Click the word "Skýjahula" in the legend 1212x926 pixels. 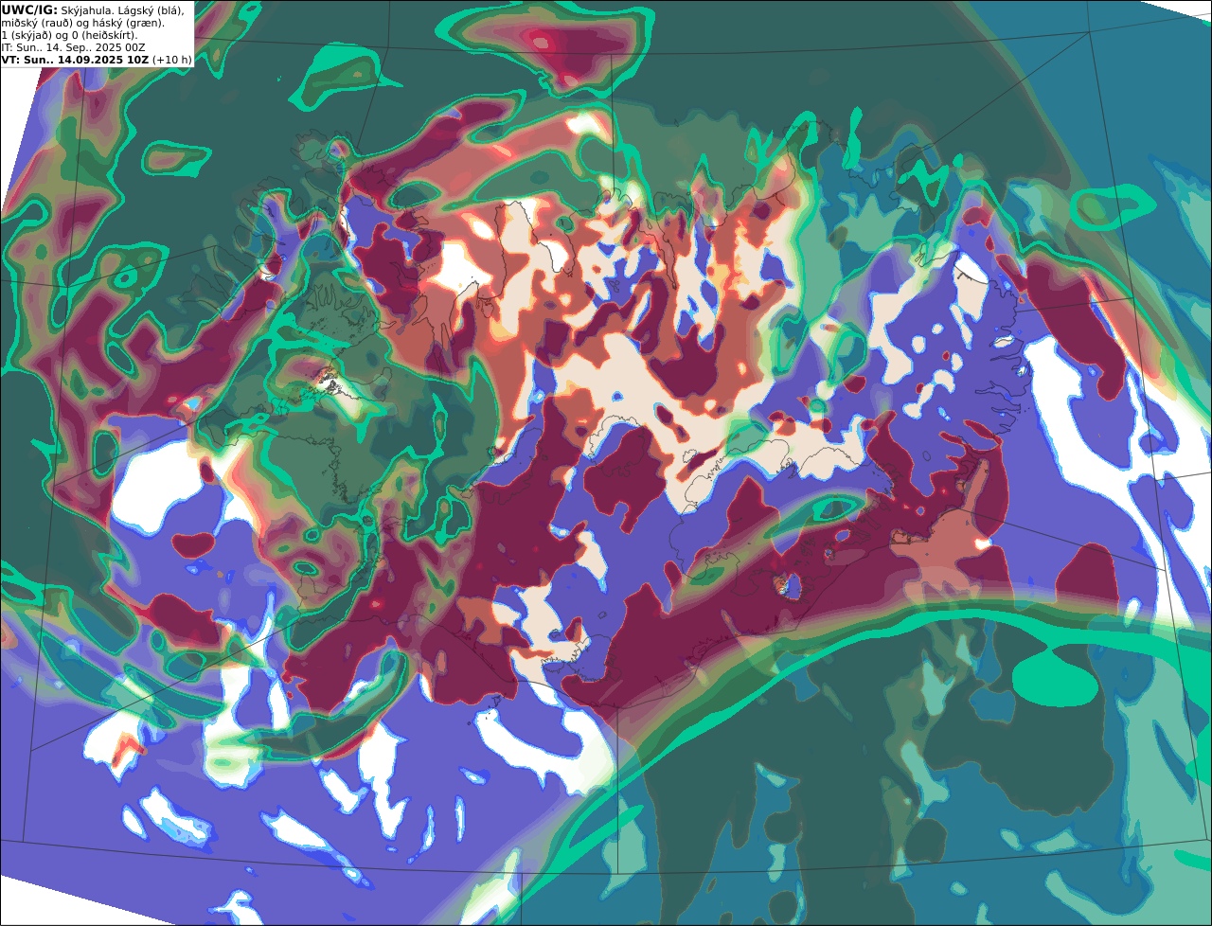point(88,11)
